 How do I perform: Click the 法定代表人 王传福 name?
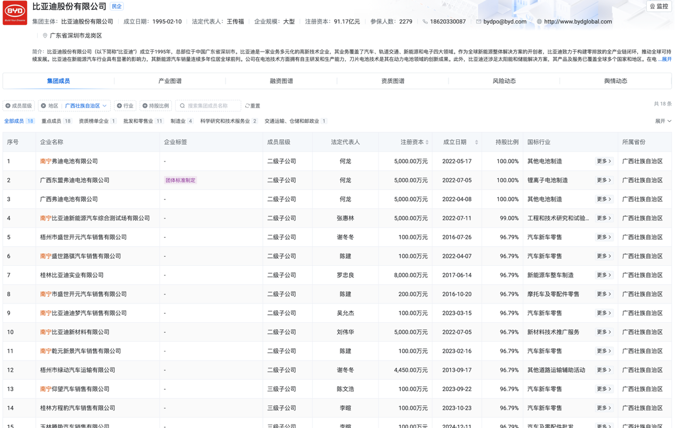tap(235, 22)
